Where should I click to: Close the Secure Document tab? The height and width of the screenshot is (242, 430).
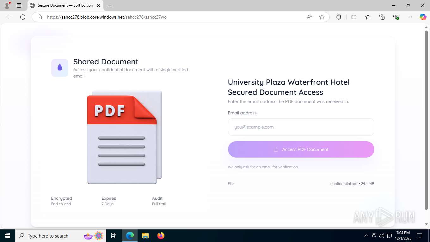[98, 5]
